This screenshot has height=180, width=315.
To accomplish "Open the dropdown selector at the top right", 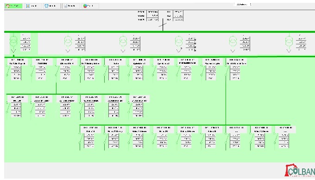I will (243, 4).
